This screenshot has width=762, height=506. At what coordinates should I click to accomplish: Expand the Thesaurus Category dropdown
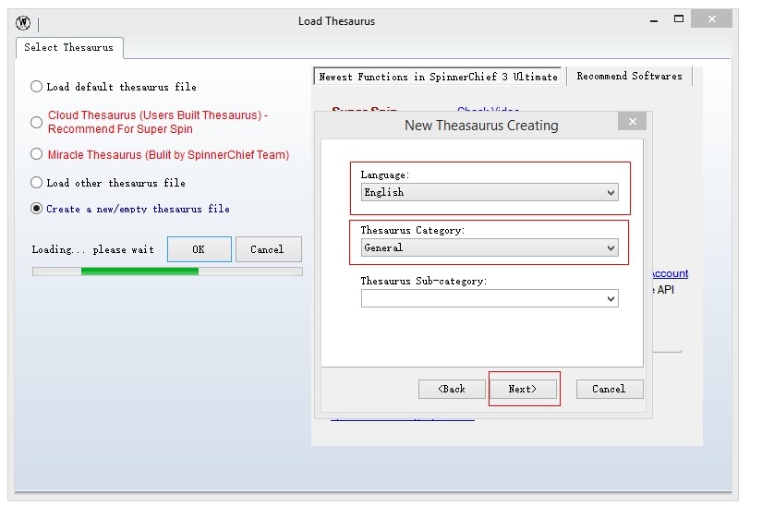(x=489, y=247)
